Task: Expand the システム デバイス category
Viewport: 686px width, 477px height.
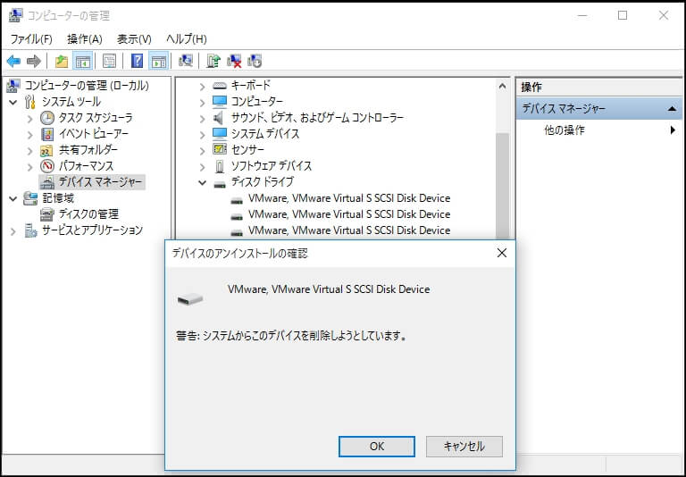Action: pyautogui.click(x=202, y=135)
